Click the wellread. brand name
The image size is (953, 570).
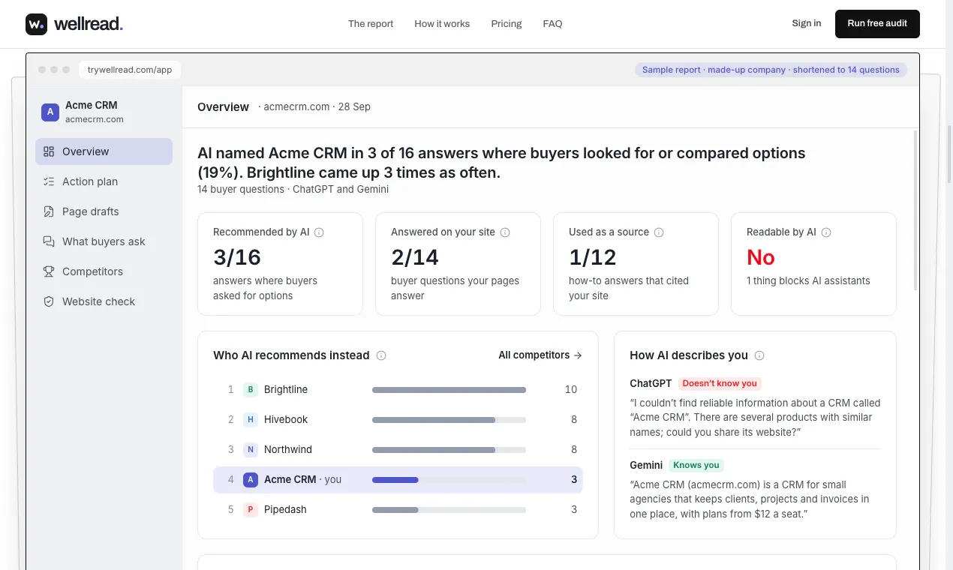89,24
